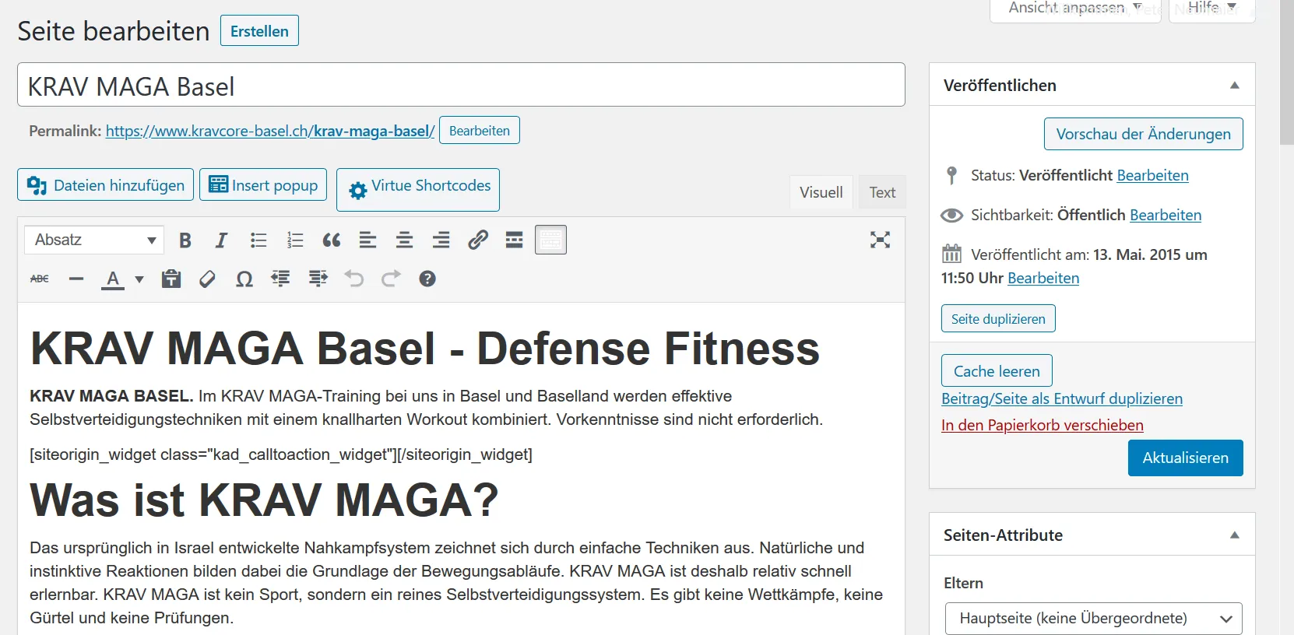Open the Absatz format dropdown
Viewport: 1294px width, 635px height.
pos(94,240)
